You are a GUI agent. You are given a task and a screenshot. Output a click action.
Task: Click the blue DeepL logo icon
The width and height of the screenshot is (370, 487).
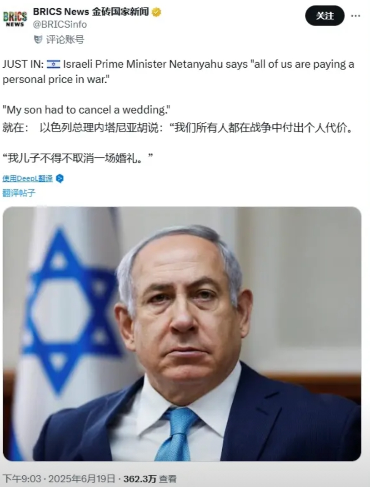[60, 179]
